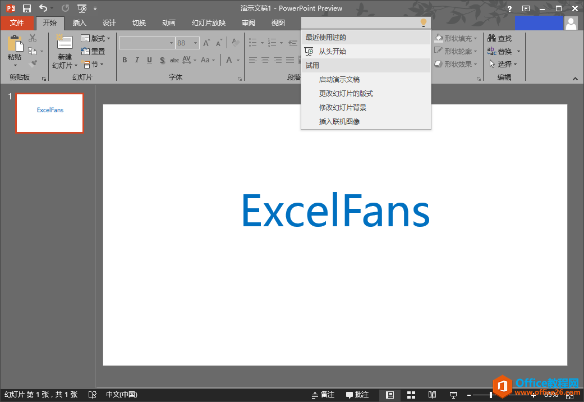Toggle bold formatting
The image size is (584, 402).
click(125, 60)
